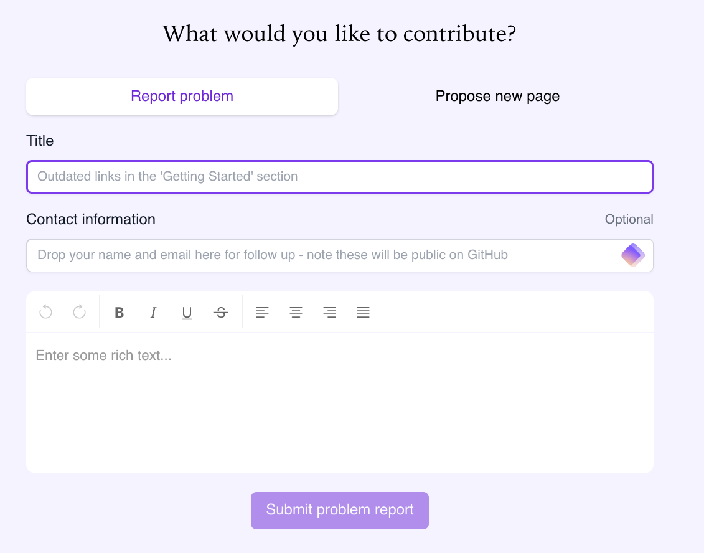This screenshot has width=704, height=553.
Task: Click the undo arrow icon
Action: tap(45, 312)
